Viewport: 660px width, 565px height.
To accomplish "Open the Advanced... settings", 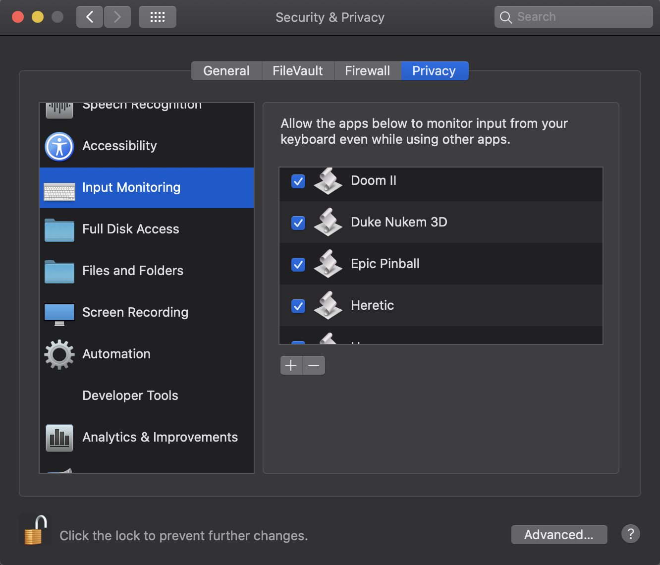I will click(559, 535).
